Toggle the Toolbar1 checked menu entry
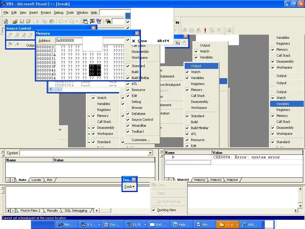The image size is (305, 229). point(138,131)
